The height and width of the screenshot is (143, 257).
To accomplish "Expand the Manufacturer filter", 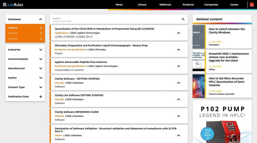I will pyautogui.click(x=41, y=69).
